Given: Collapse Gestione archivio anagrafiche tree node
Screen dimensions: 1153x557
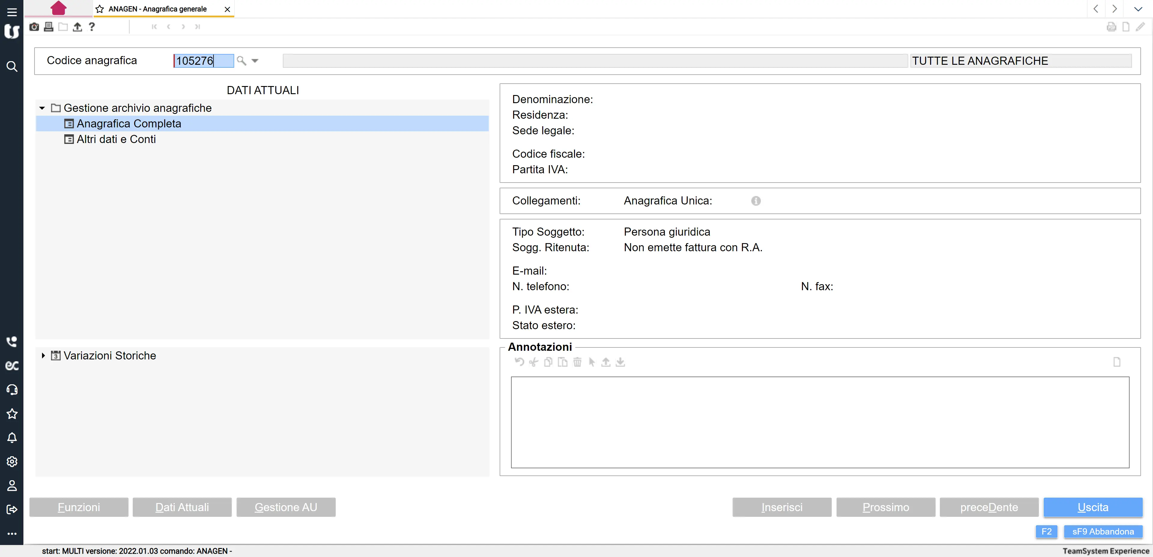Looking at the screenshot, I should point(42,108).
